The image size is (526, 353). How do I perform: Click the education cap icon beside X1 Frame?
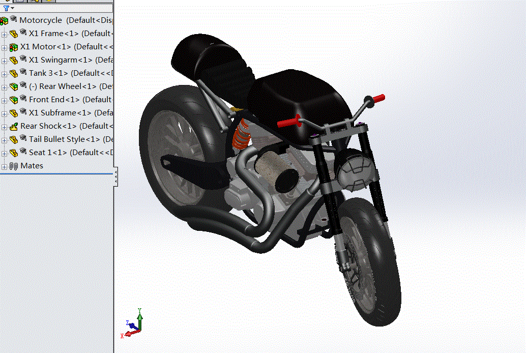click(23, 32)
